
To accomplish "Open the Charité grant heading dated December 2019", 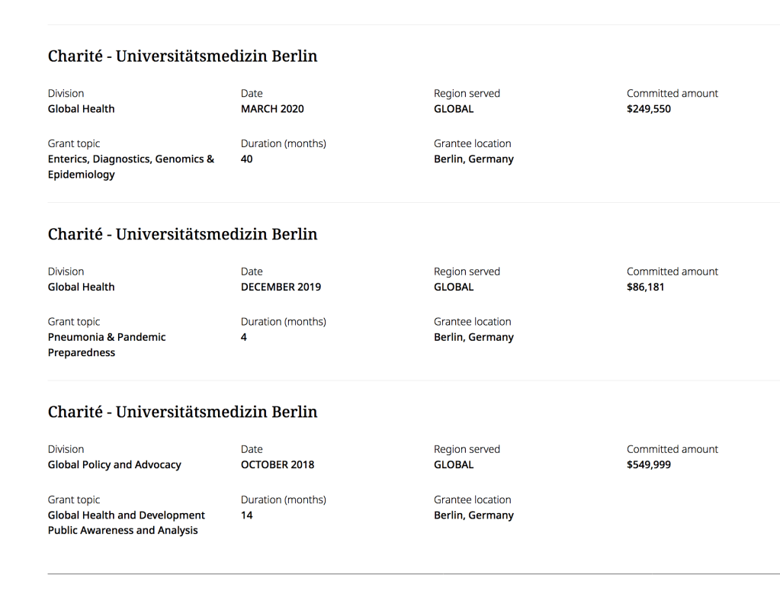I will click(182, 234).
